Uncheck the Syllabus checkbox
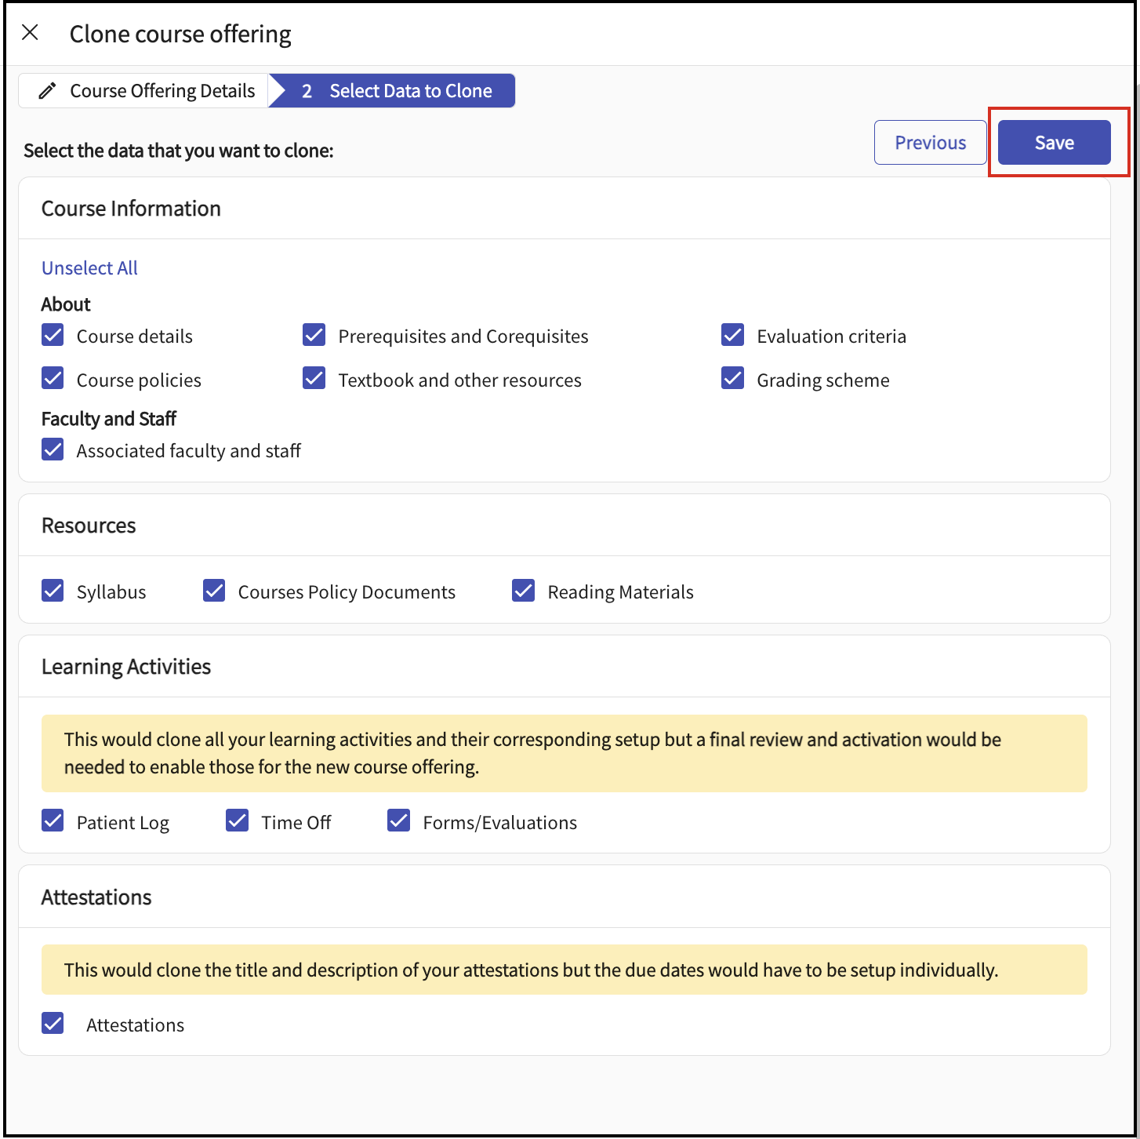This screenshot has width=1140, height=1139. (53, 591)
